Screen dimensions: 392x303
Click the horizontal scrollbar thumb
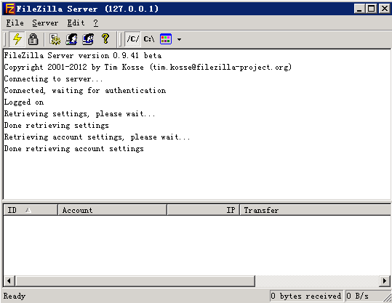point(135,280)
